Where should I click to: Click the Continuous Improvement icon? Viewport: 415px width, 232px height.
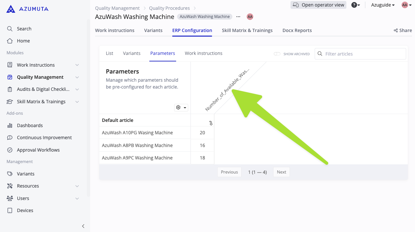click(x=9, y=137)
